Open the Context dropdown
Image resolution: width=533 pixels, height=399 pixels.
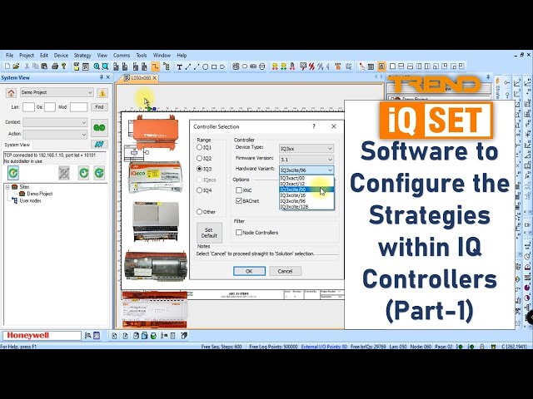point(55,122)
